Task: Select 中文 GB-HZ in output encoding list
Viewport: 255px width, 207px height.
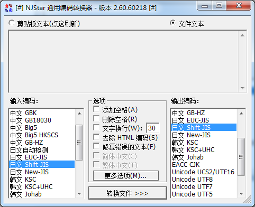Action: pos(204,113)
